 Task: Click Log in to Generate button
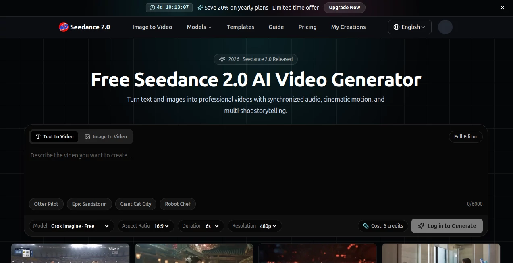(447, 226)
